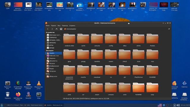The width and height of the screenshot is (190, 107).
Task: Click US flag keyboard layout indicator
Action: pos(160,105)
